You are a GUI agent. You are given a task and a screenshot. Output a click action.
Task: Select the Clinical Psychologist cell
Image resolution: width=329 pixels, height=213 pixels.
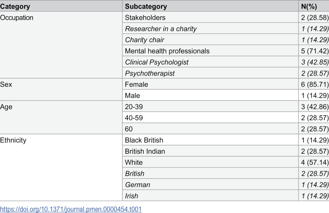210,62
